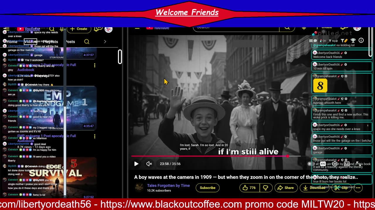375x210 pixels.
Task: Unmute the video player speaker
Action: pyautogui.click(x=149, y=164)
